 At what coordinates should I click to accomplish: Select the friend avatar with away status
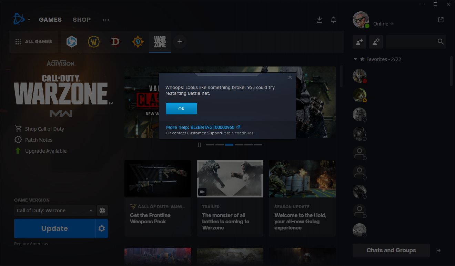coord(360,95)
